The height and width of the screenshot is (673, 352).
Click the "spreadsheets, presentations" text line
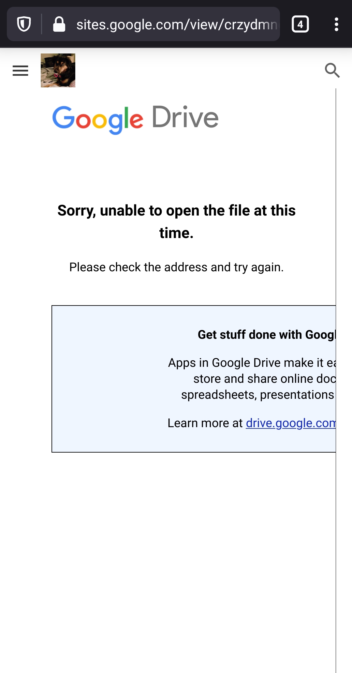tap(257, 395)
